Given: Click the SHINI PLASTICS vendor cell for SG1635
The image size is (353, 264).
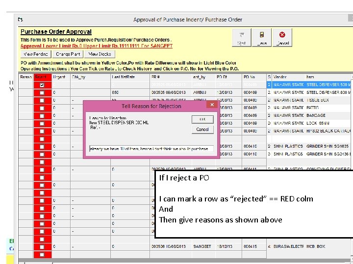Looking at the screenshot, I should coord(288,146).
